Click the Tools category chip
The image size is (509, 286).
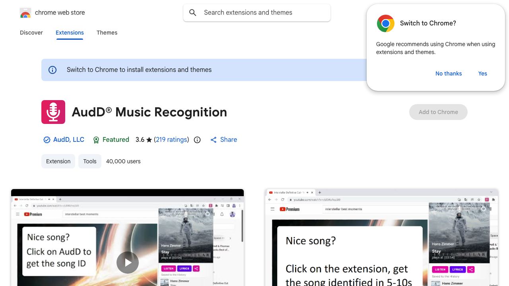pos(90,161)
